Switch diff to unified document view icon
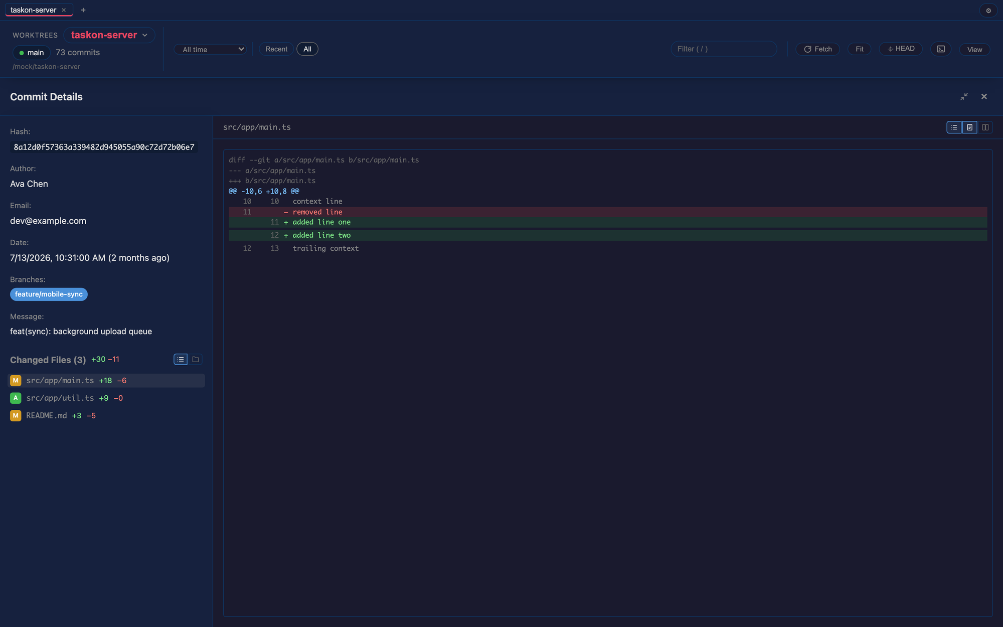 coord(970,127)
